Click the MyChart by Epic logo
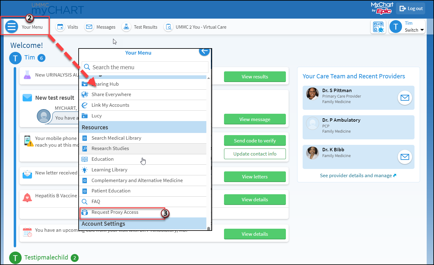The width and height of the screenshot is (434, 265). pos(382,8)
